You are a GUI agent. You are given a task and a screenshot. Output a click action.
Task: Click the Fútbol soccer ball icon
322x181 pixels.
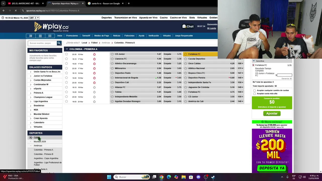pos(31,138)
